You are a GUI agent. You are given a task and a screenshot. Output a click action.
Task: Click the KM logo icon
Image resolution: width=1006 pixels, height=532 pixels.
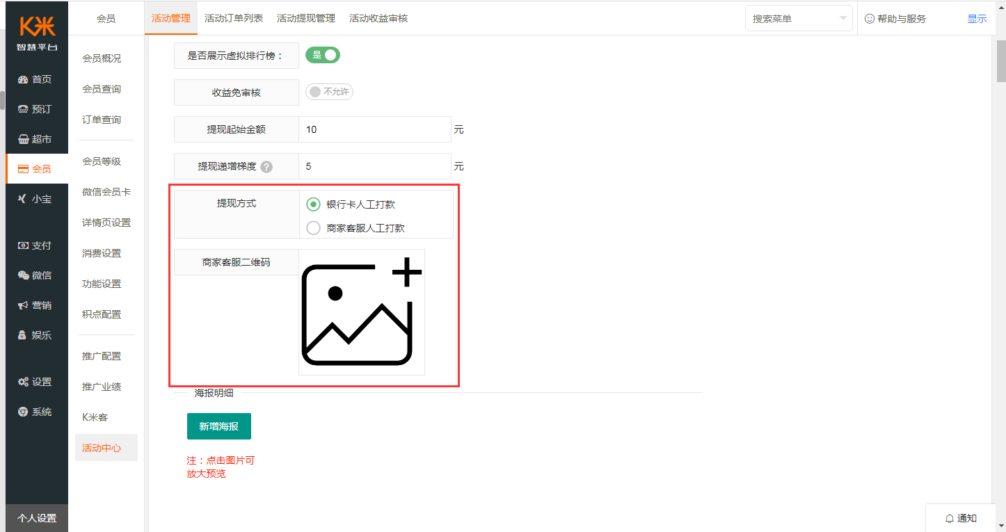coord(37,26)
